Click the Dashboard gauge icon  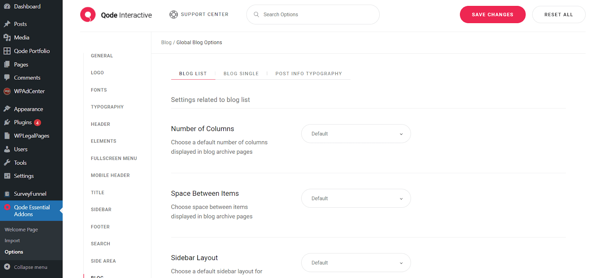tap(7, 6)
